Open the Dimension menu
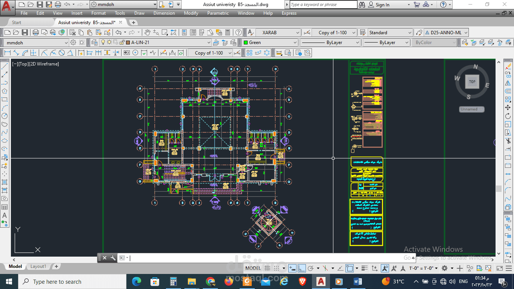The image size is (514, 289). click(164, 13)
